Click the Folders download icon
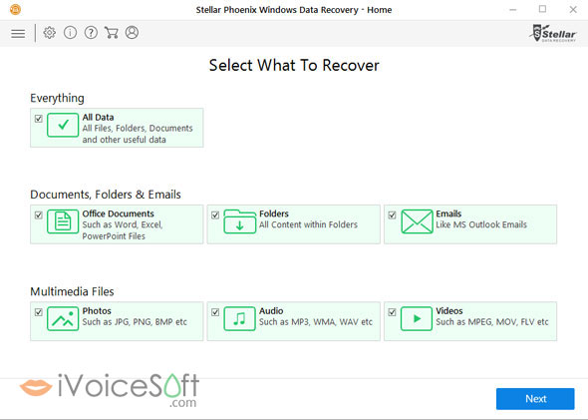This screenshot has width=588, height=420. click(x=239, y=221)
